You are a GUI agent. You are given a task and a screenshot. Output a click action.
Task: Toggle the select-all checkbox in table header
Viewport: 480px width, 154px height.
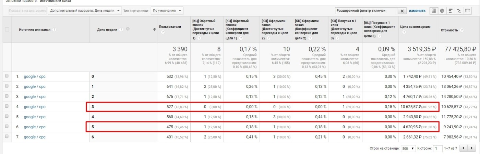coord(7,29)
